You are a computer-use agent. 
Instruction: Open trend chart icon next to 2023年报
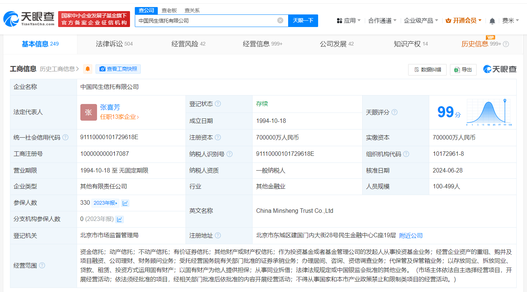click(125, 203)
